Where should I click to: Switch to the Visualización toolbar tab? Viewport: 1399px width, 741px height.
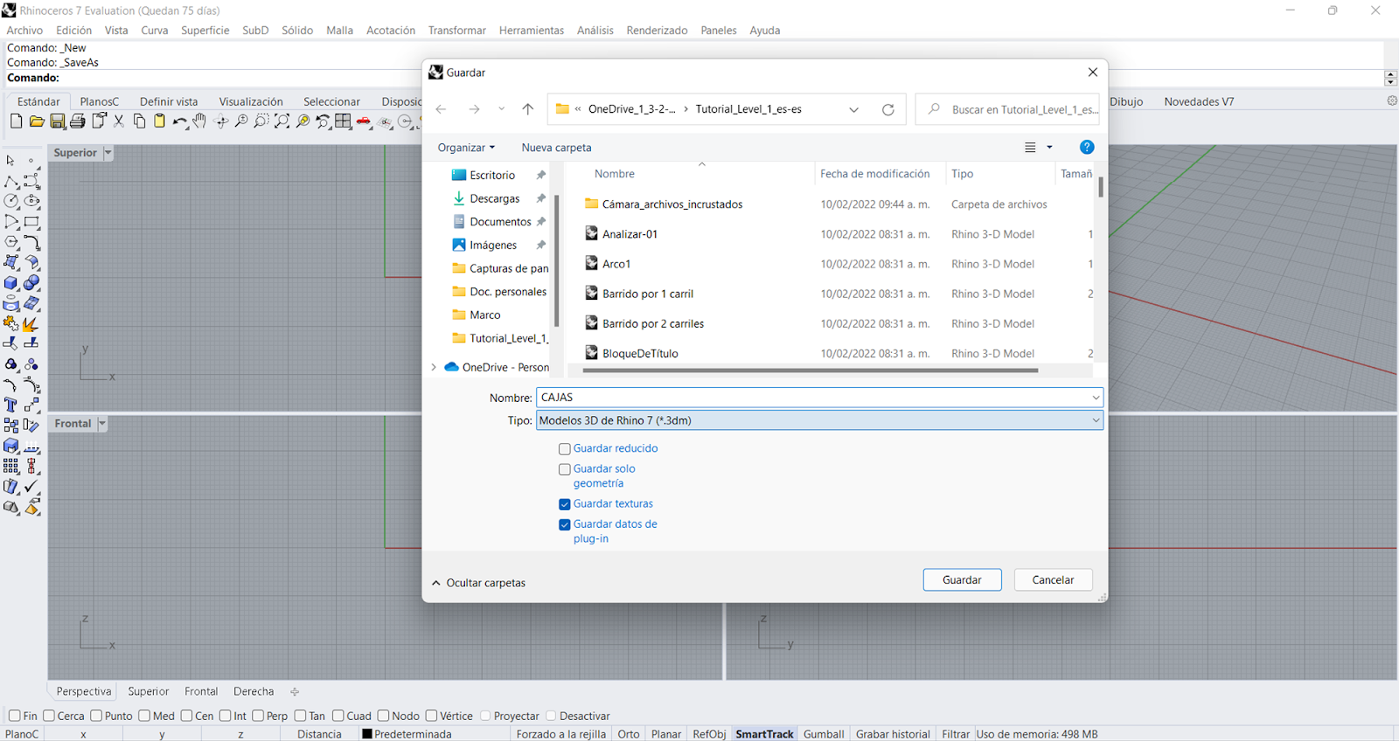[251, 101]
